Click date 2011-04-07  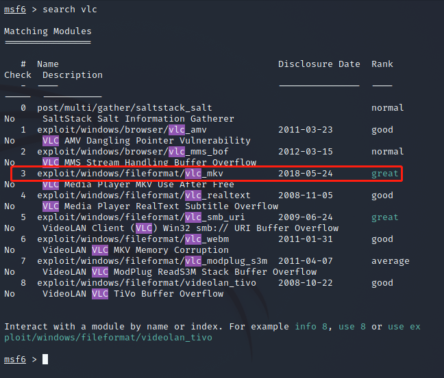306,261
